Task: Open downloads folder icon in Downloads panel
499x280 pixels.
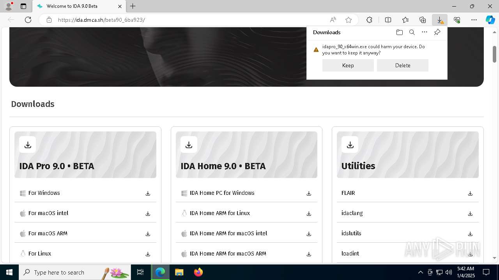Action: click(400, 32)
